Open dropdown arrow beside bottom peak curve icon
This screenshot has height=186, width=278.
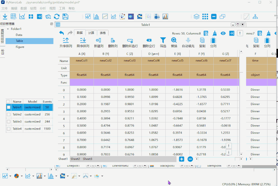coord(91,176)
